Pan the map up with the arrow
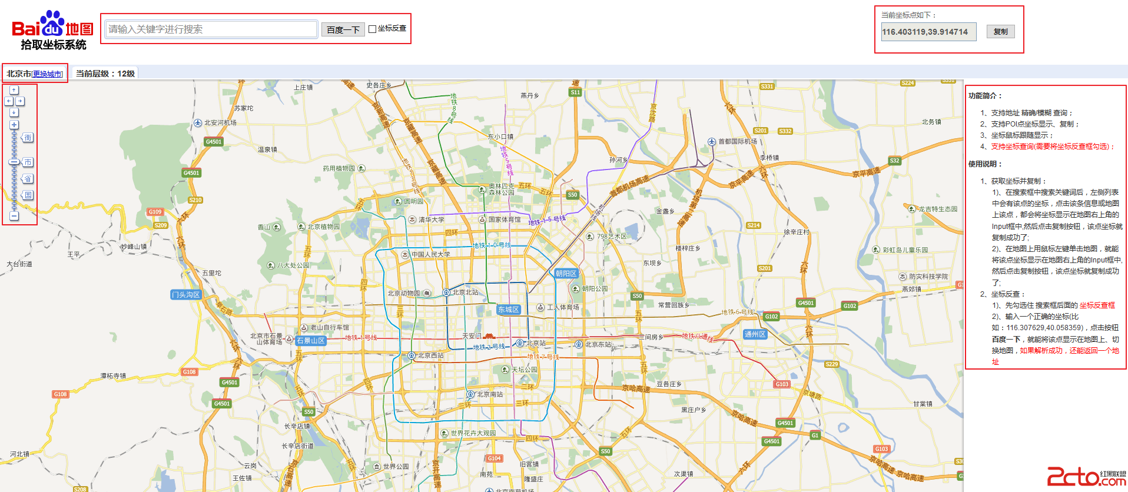The width and height of the screenshot is (1128, 492). click(x=14, y=90)
